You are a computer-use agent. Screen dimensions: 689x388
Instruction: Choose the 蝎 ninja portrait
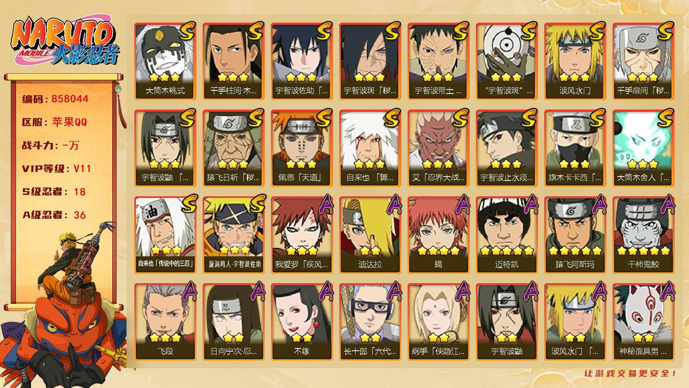pyautogui.click(x=438, y=235)
